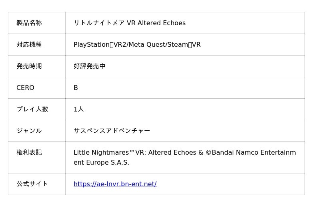The width and height of the screenshot is (320, 207).
Task: Click the プレイ人数 label cell
Action: point(32,109)
